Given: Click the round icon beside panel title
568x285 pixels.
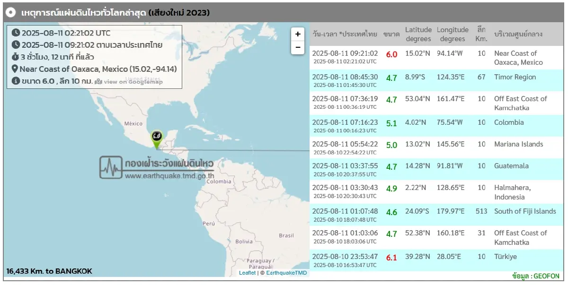Looking at the screenshot, I should click(x=11, y=13).
